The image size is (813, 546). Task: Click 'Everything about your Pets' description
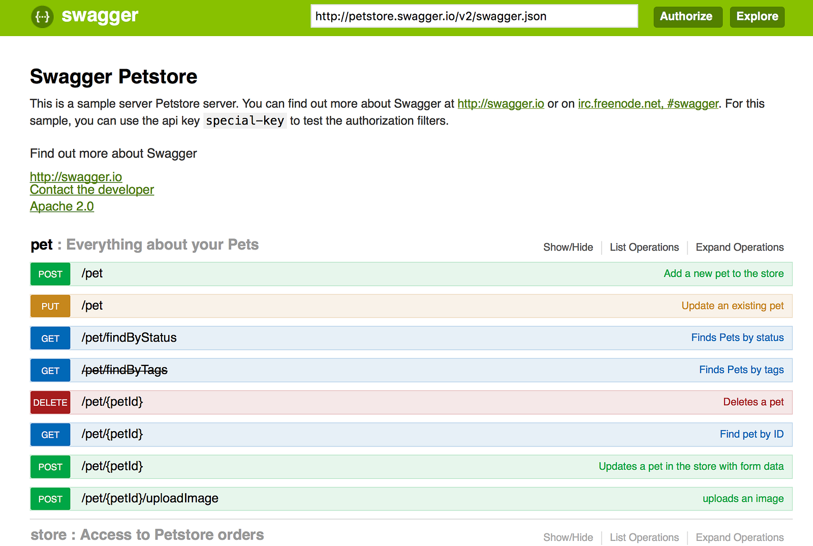click(163, 245)
